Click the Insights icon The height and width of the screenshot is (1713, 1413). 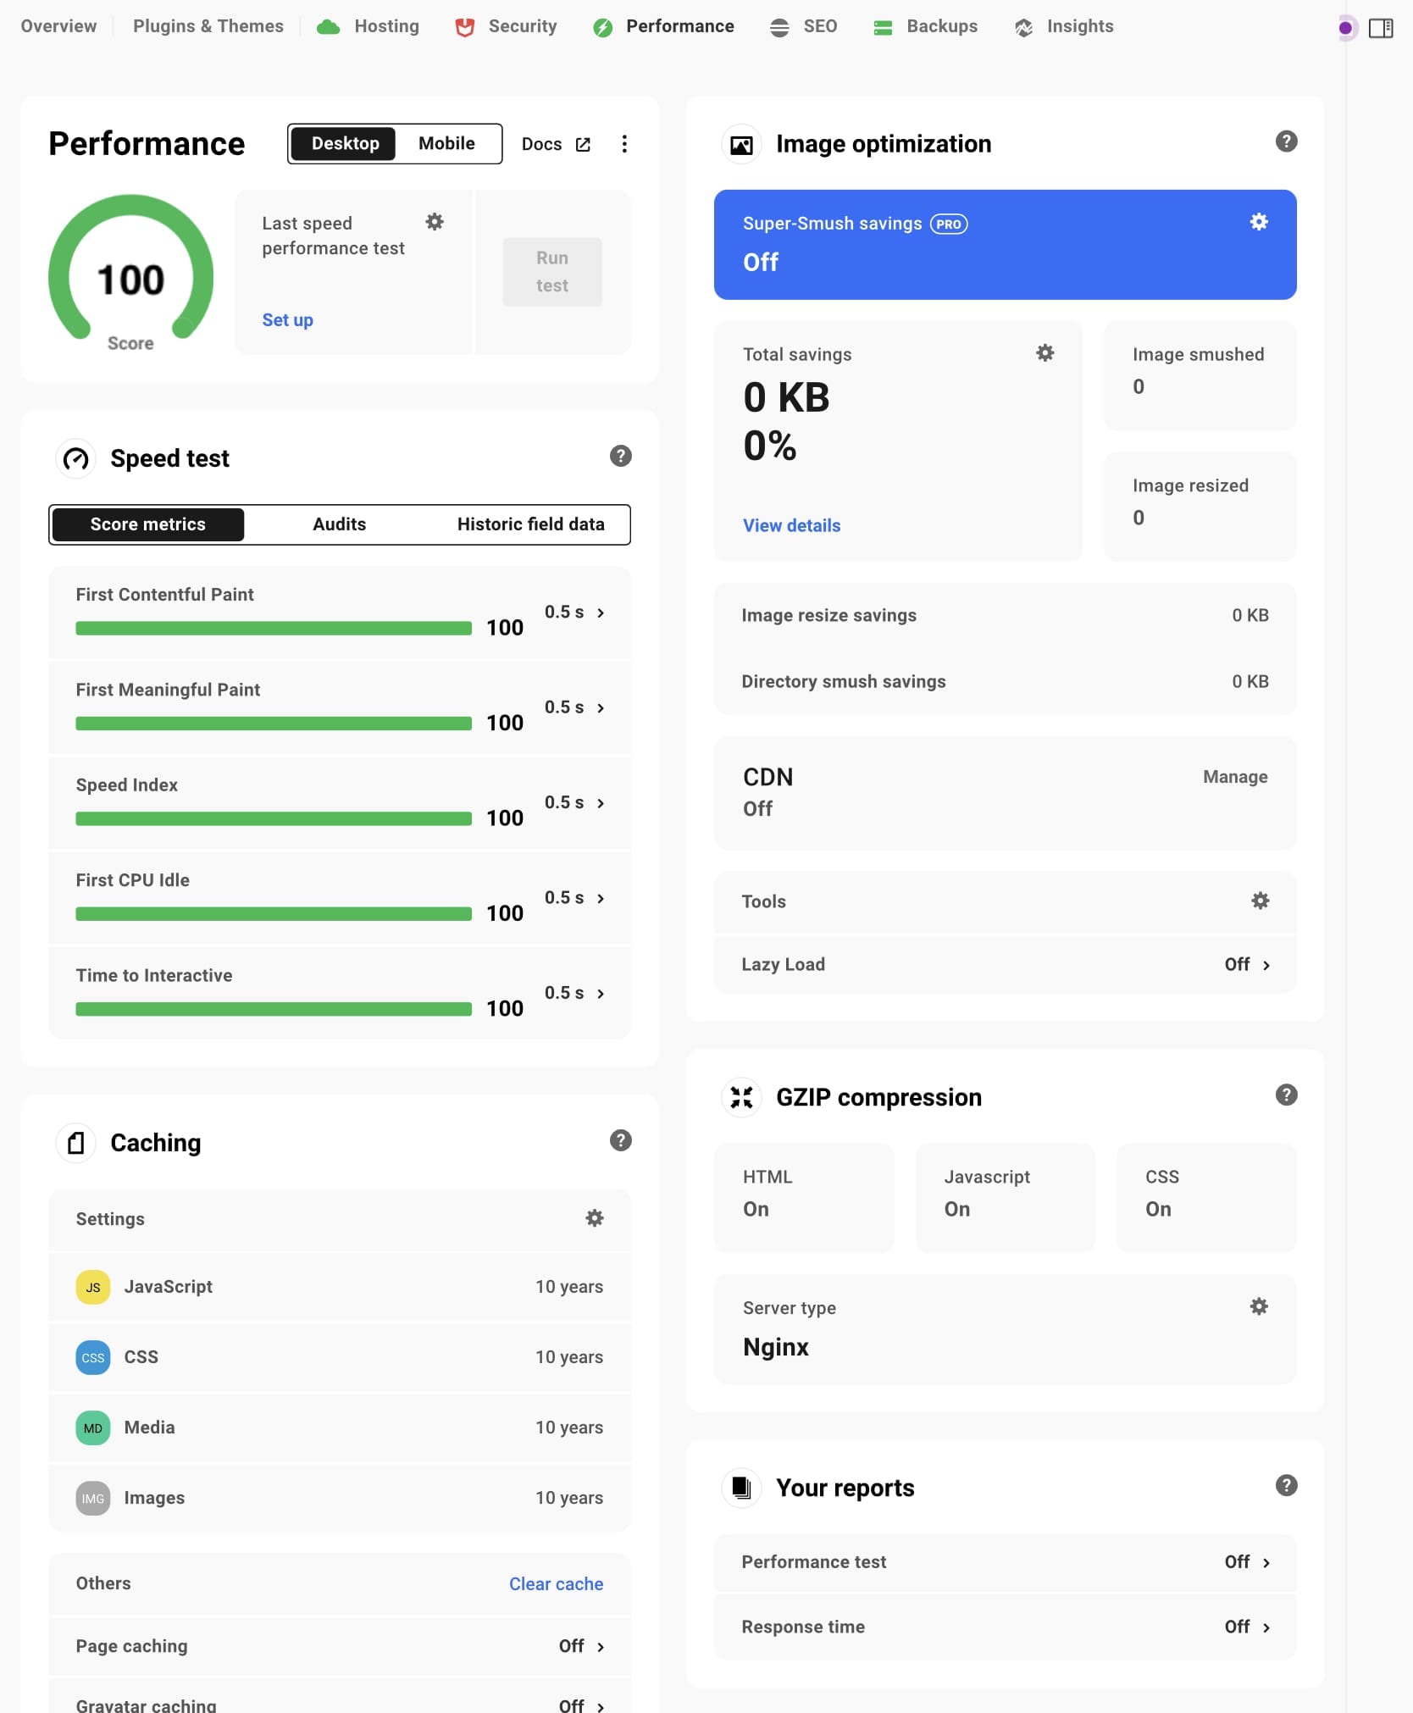coord(1023,27)
